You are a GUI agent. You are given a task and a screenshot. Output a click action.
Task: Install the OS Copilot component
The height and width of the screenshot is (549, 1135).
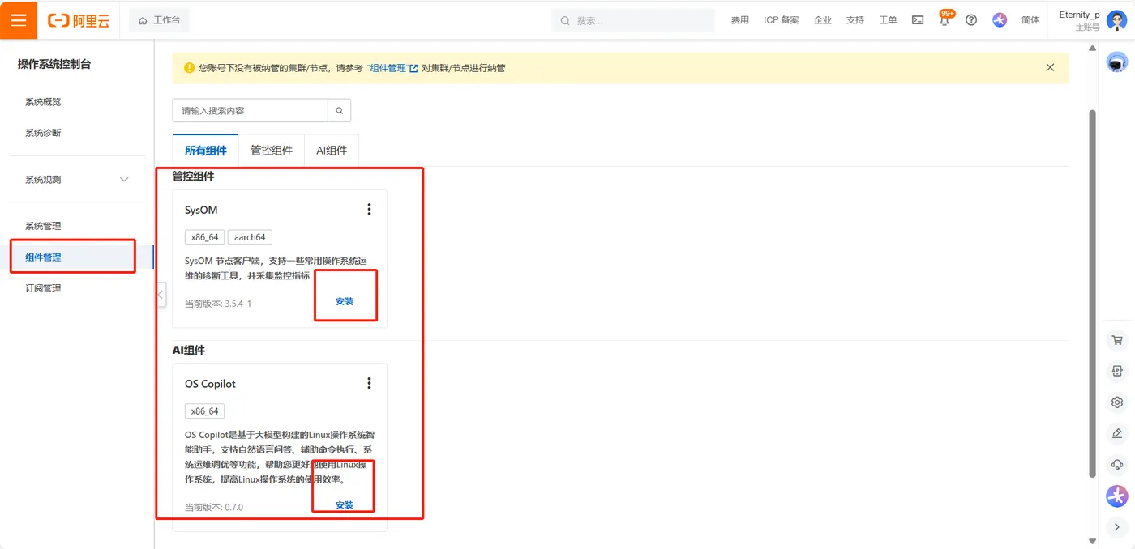pos(345,504)
